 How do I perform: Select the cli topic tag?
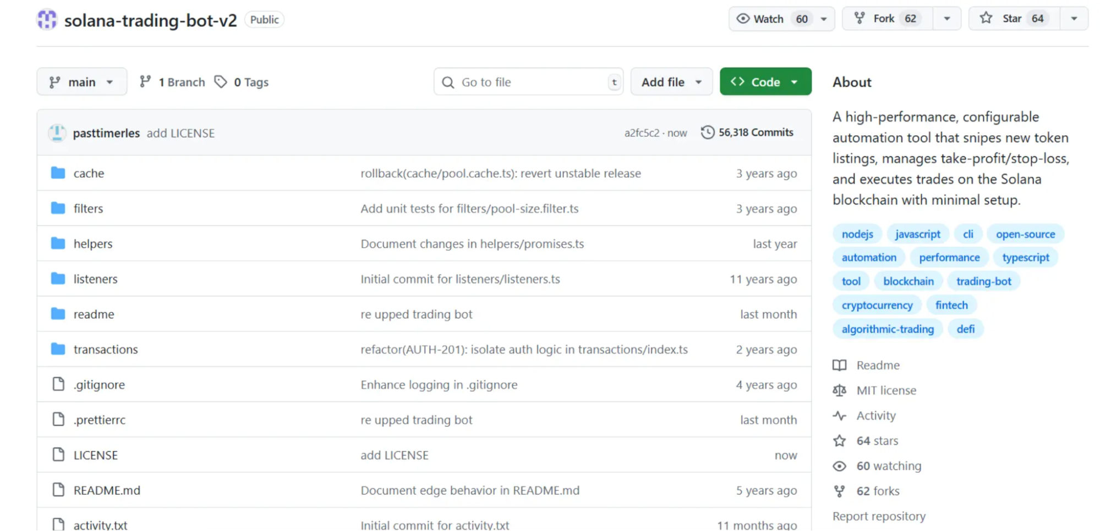968,234
